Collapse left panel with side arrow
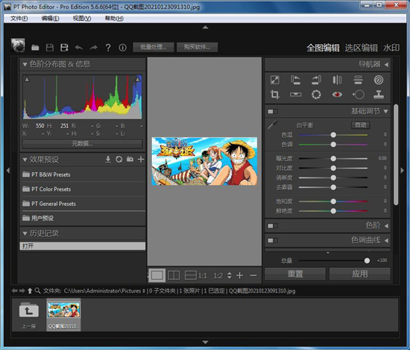 [x=8, y=170]
